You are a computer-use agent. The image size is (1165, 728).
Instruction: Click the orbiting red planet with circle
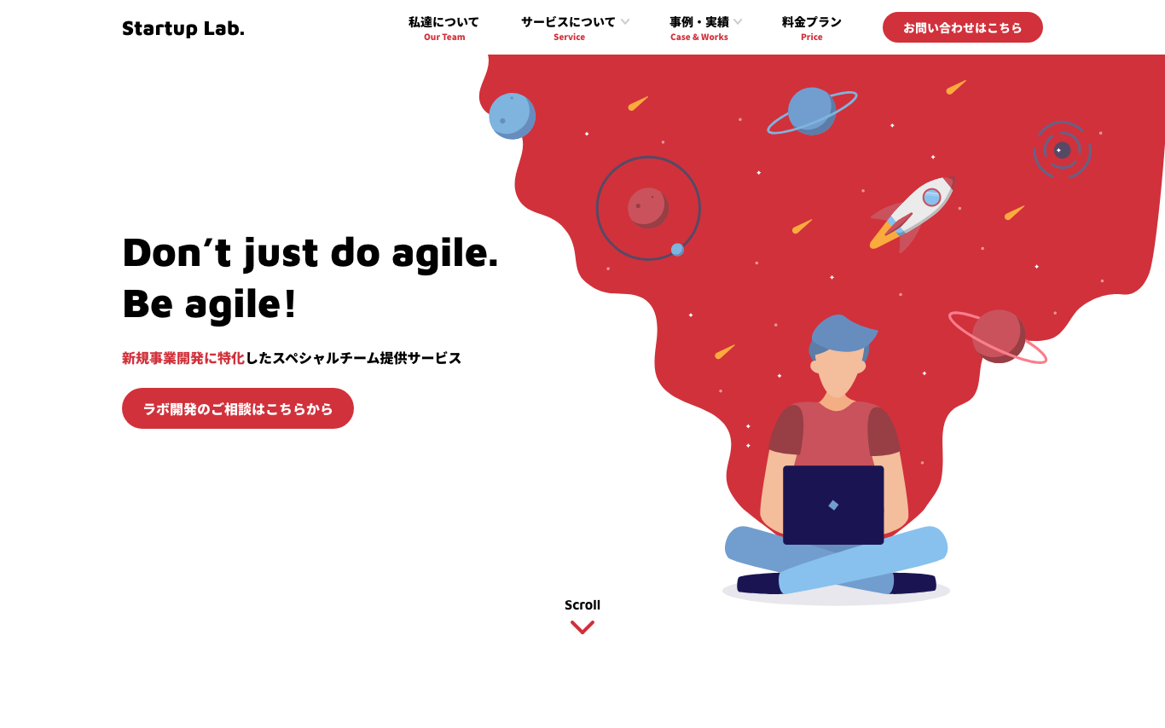648,208
